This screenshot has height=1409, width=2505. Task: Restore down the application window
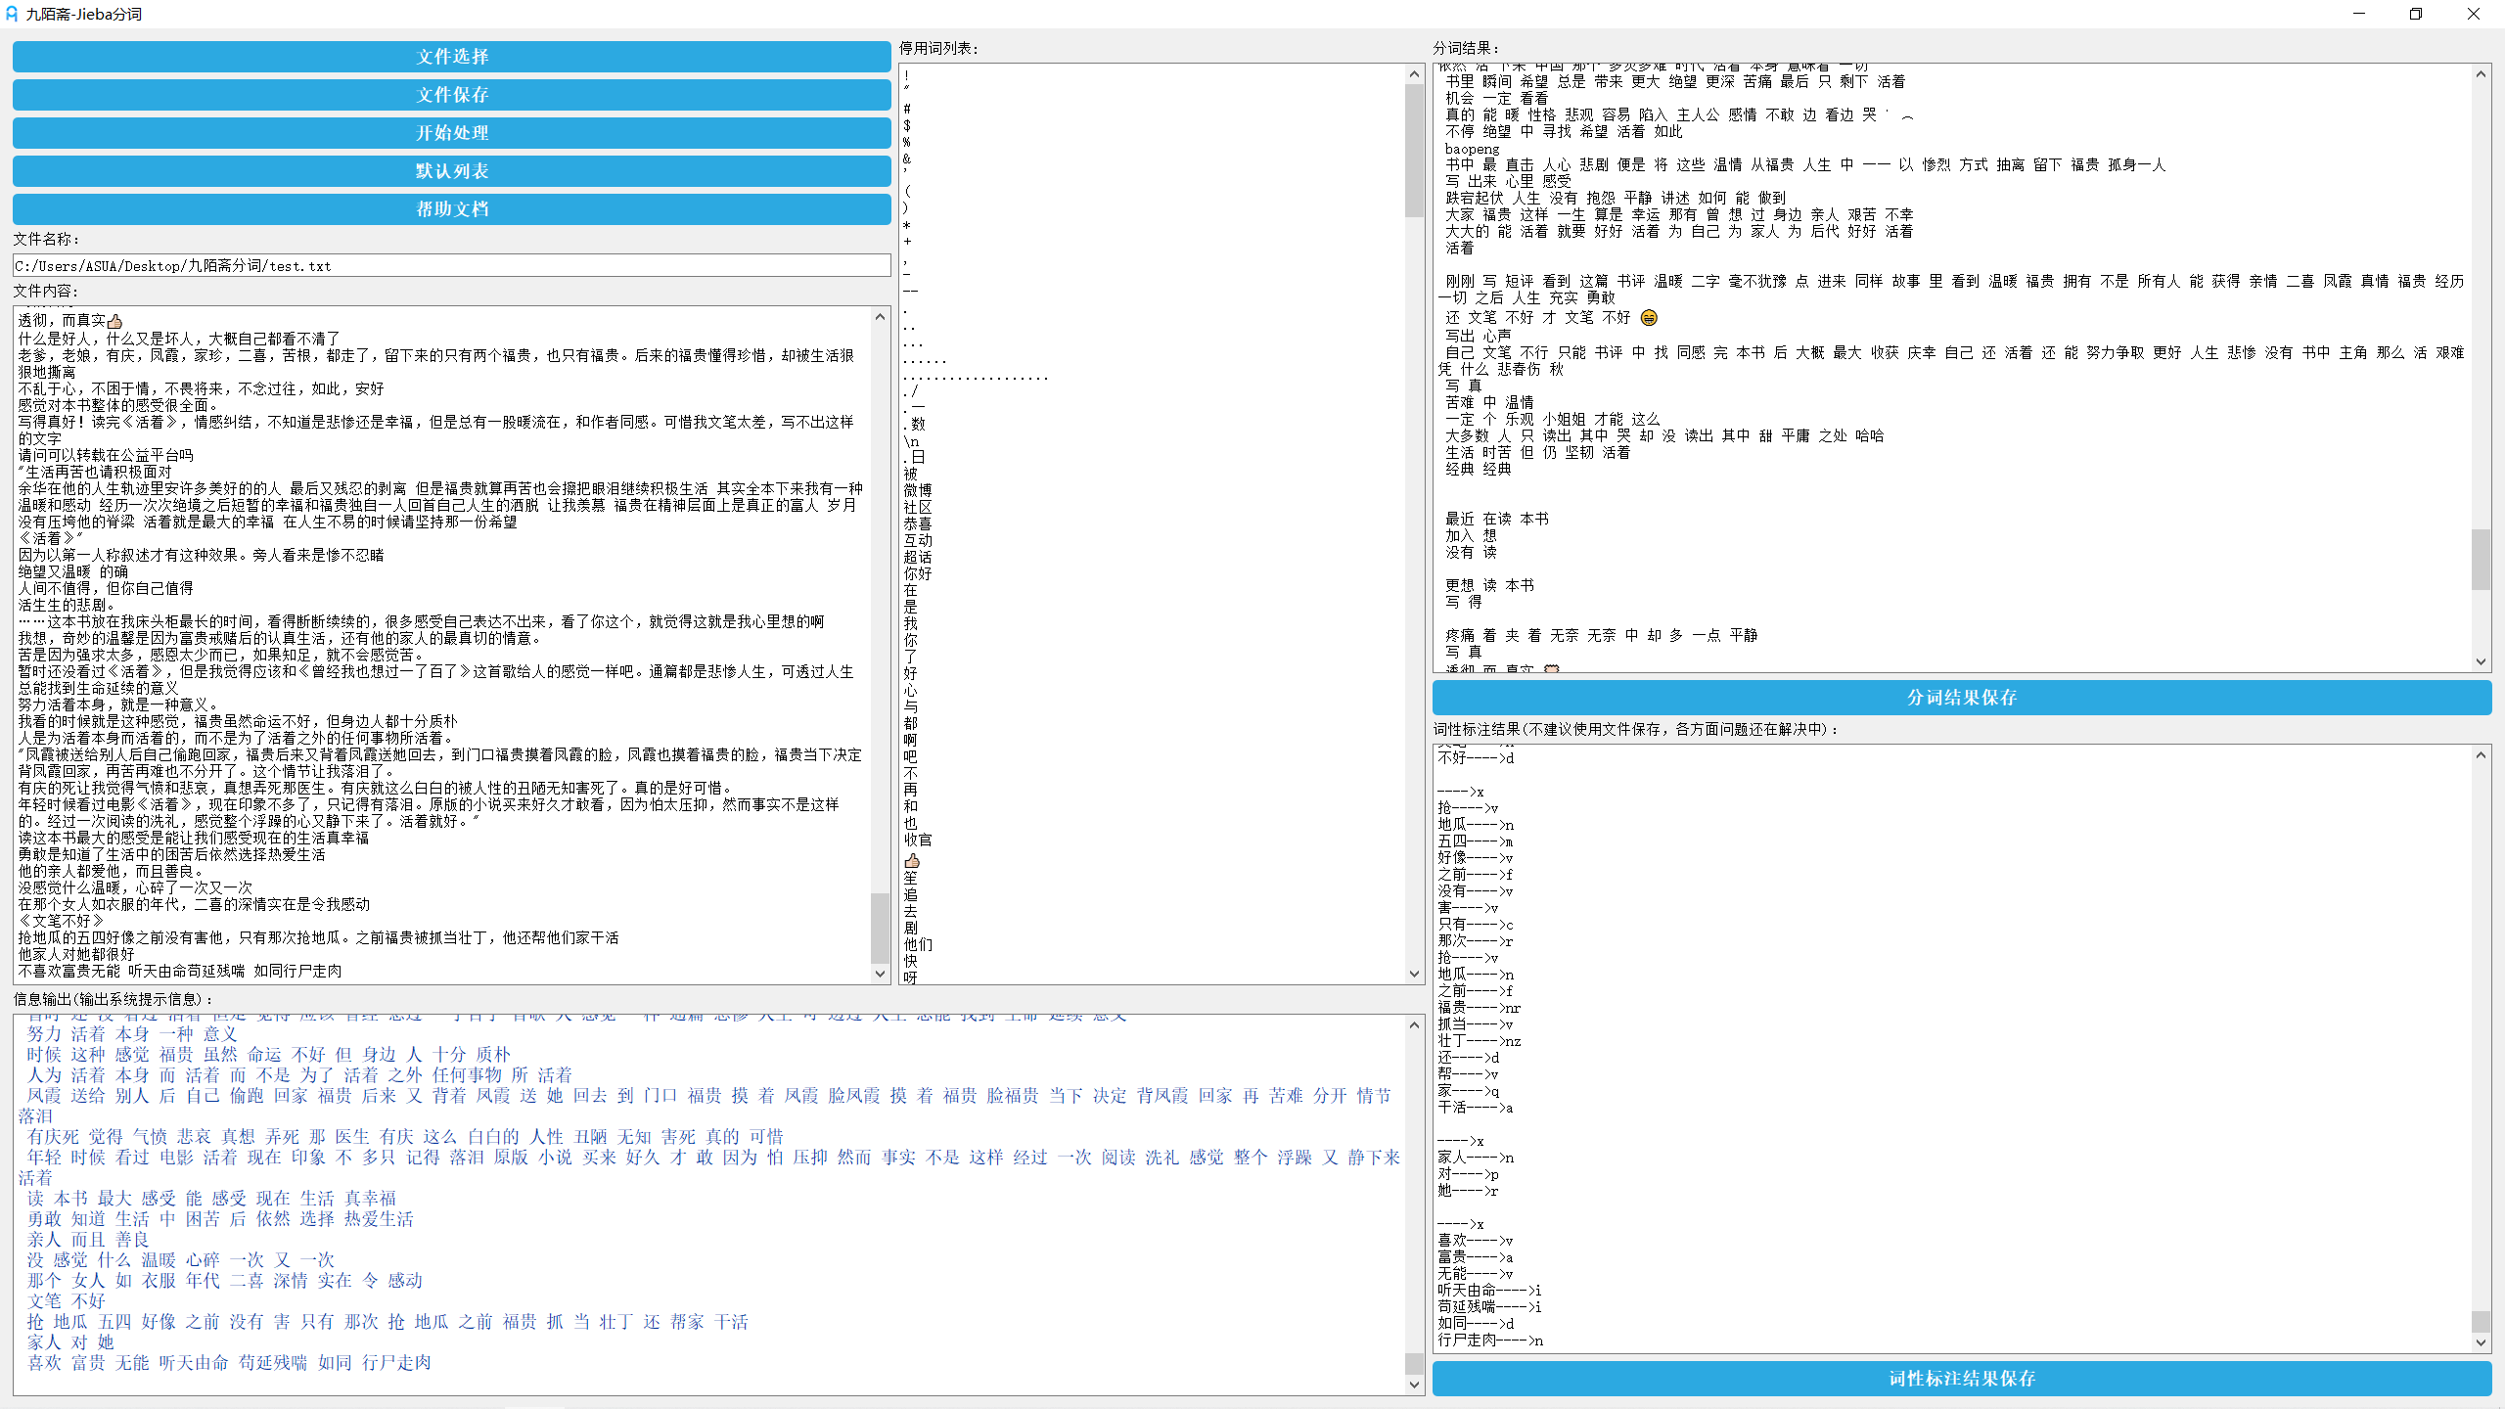click(x=2416, y=14)
